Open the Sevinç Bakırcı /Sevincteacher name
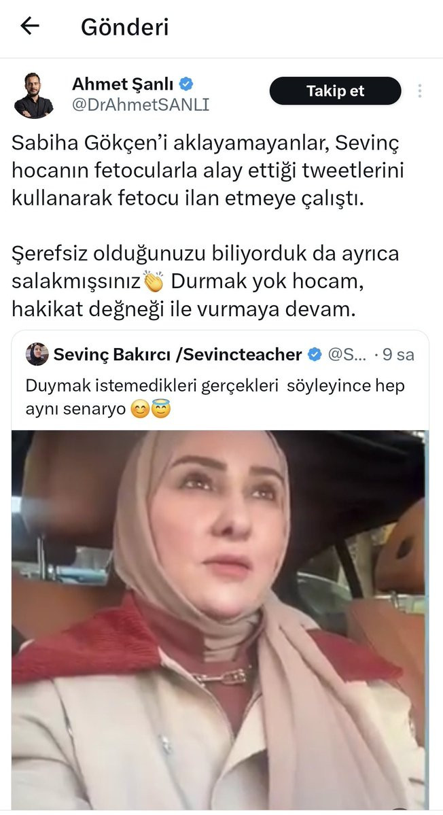This screenshot has width=443, height=815. (177, 355)
